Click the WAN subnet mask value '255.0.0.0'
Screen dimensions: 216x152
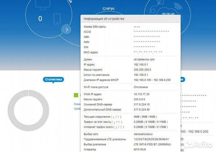[x=139, y=99]
